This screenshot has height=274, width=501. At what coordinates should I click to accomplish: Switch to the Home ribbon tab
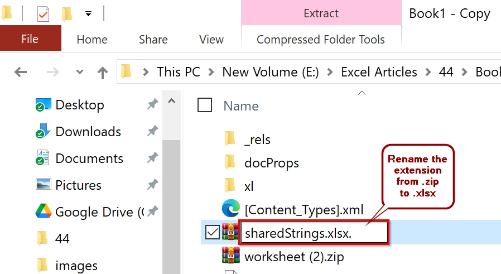pos(92,39)
